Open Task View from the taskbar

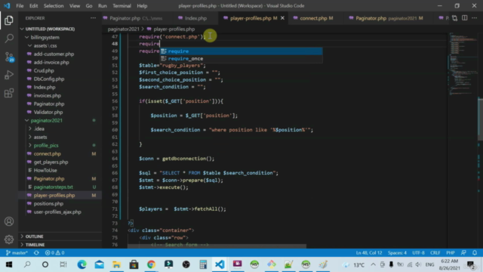(x=63, y=264)
